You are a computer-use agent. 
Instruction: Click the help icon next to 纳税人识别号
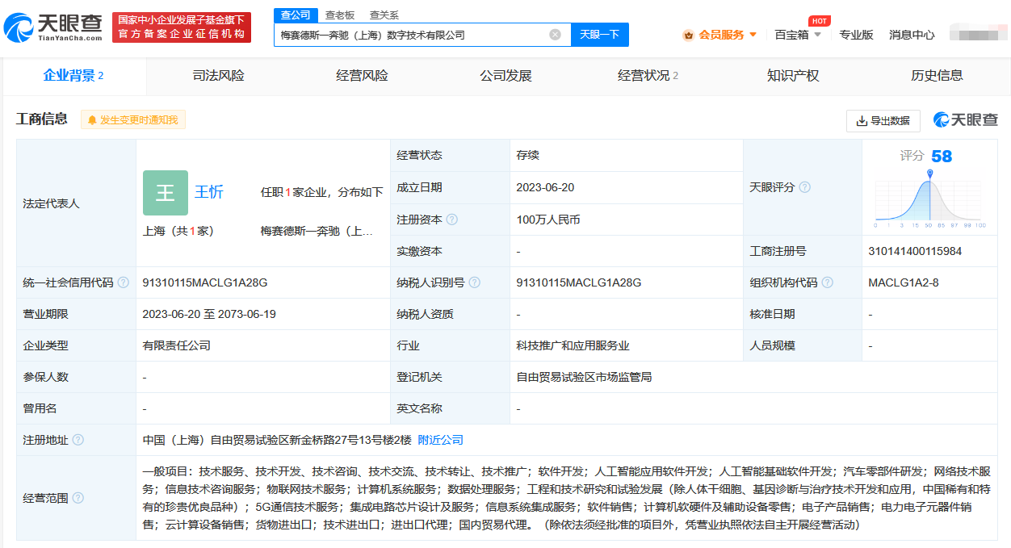474,282
